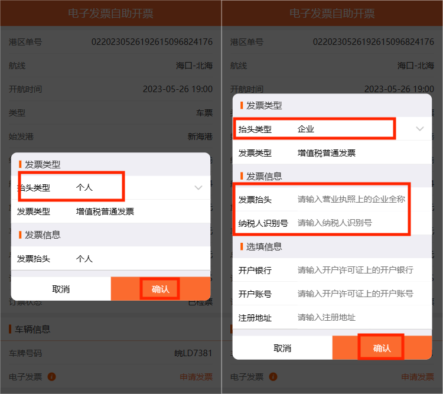Viewport: 443px width, 394px height.
Task: Select 发票类型 row in 个人 dialog
Action: pos(110,211)
